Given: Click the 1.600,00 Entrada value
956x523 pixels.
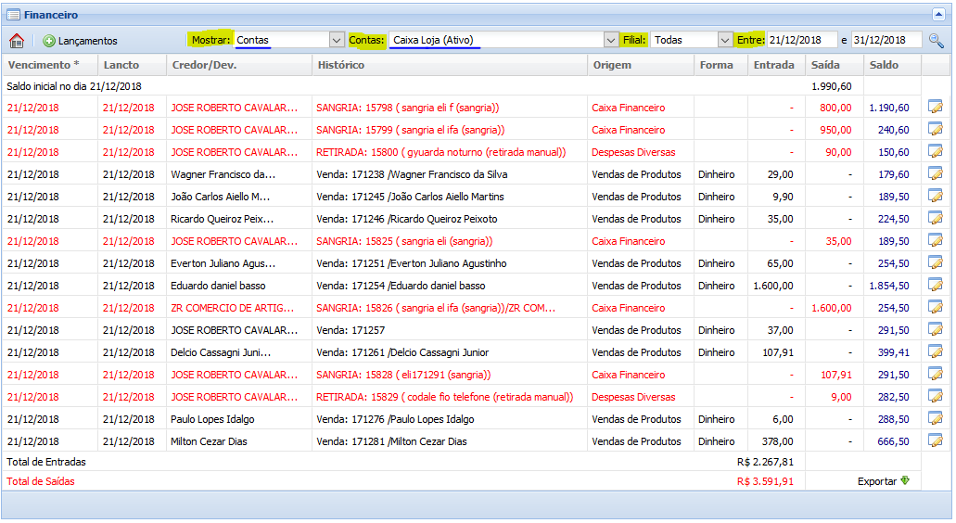Looking at the screenshot, I should click(x=773, y=286).
